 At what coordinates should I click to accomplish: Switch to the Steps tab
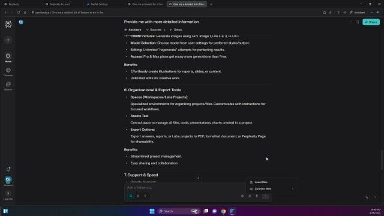tap(176, 29)
